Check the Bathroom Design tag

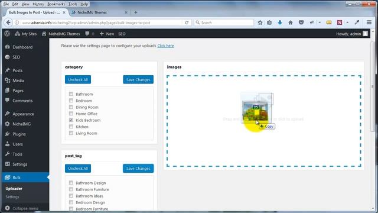click(x=71, y=183)
